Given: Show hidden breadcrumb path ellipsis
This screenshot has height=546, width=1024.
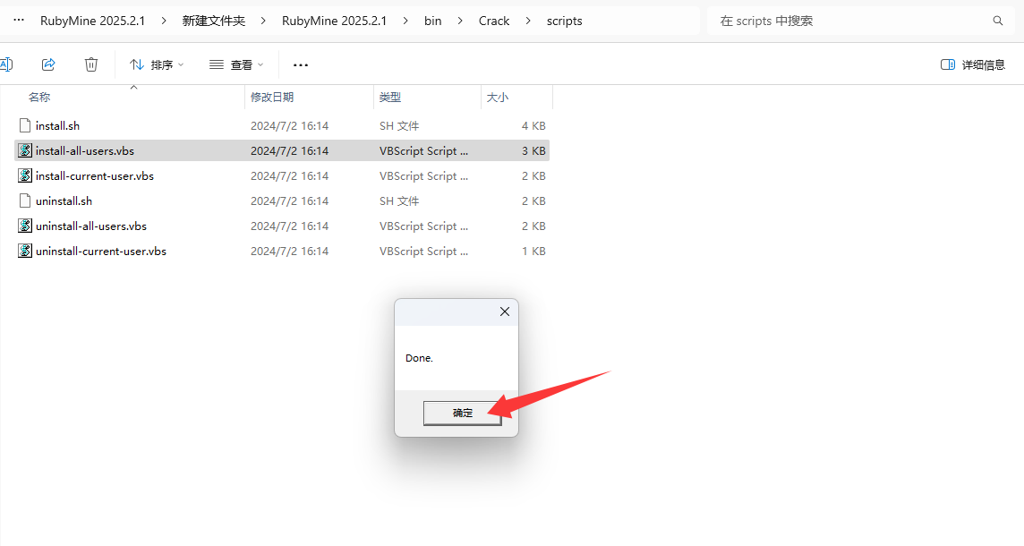Looking at the screenshot, I should point(19,21).
